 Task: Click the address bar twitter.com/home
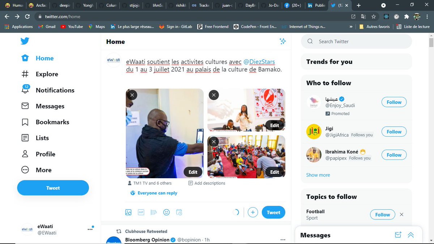click(x=62, y=17)
